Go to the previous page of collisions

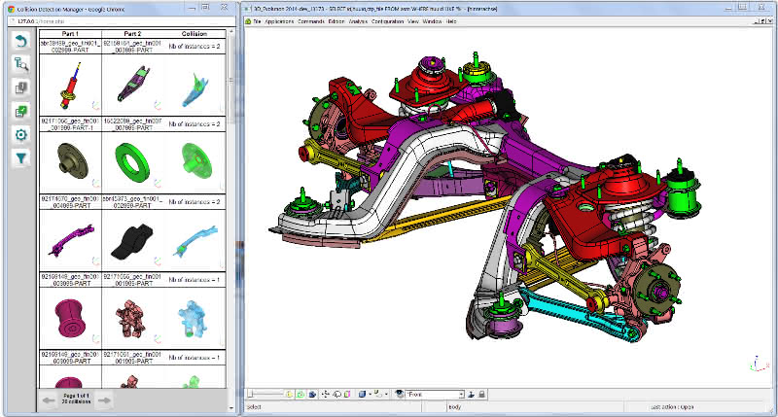pyautogui.click(x=49, y=400)
